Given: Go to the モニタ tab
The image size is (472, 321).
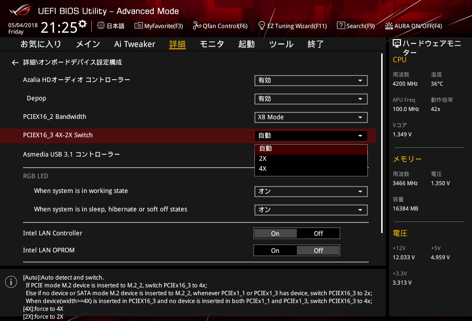Looking at the screenshot, I should point(212,44).
